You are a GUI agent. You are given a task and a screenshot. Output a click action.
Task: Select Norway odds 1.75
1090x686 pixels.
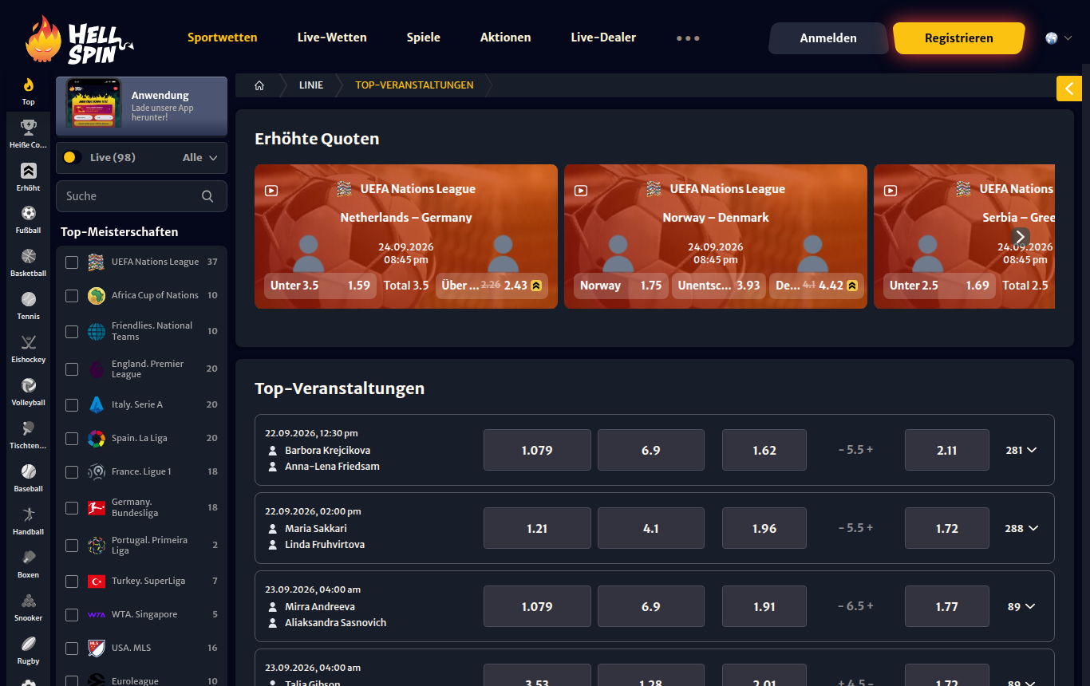tap(621, 286)
